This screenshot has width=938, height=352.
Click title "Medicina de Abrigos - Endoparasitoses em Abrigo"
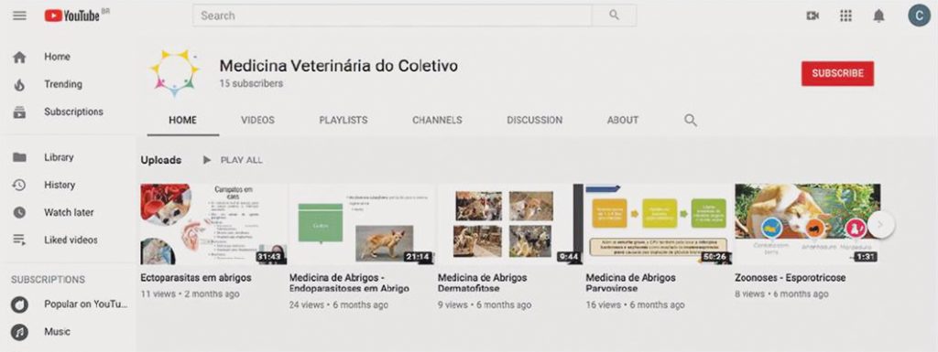349,283
